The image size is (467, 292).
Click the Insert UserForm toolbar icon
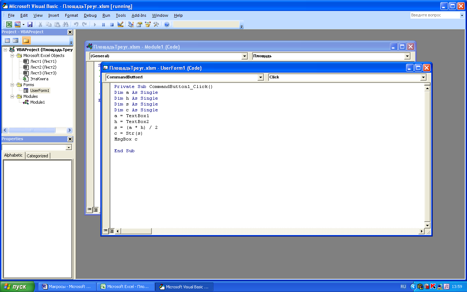point(17,24)
